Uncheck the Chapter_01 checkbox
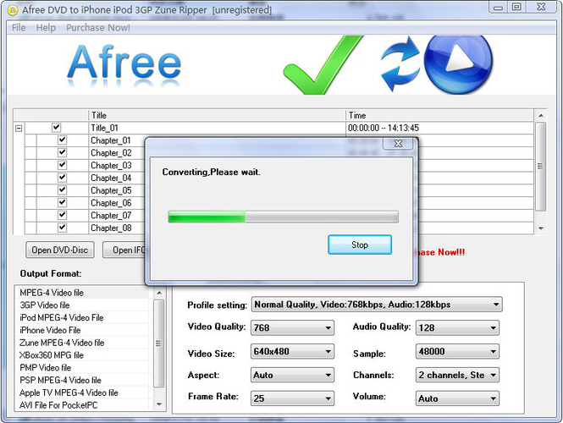Screen dimensions: 563x423 62,140
